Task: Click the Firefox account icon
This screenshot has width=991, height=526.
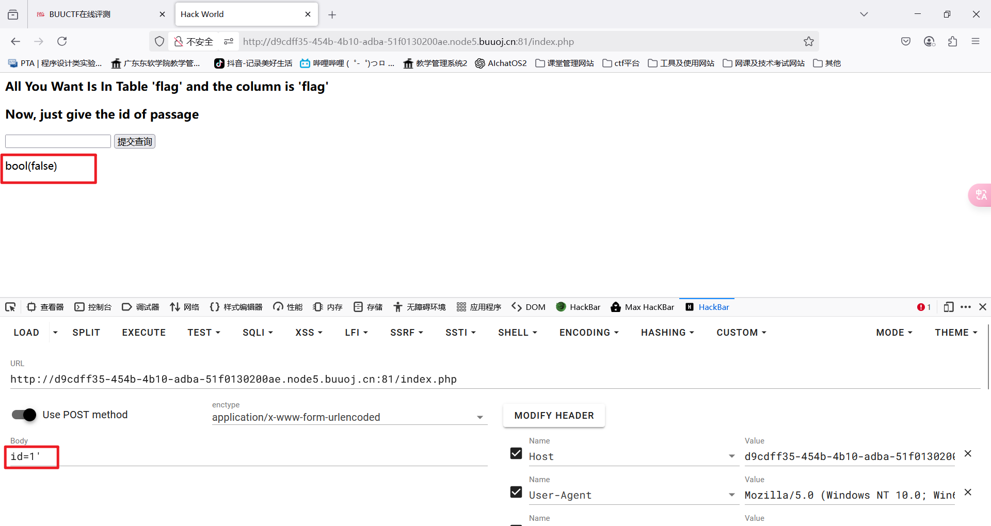Action: (930, 41)
